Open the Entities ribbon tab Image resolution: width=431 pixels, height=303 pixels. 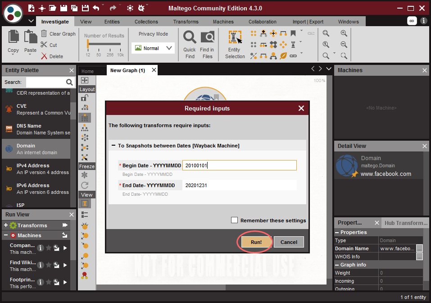(x=112, y=22)
